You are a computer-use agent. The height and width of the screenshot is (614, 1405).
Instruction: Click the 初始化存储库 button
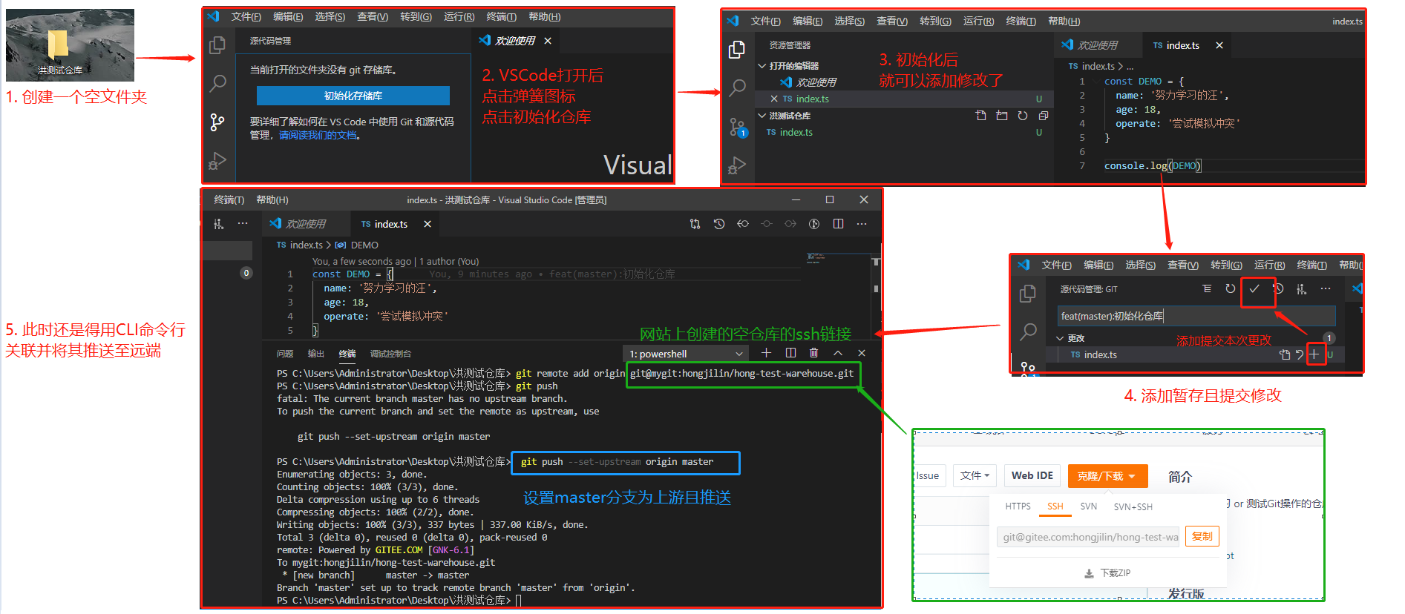point(353,96)
